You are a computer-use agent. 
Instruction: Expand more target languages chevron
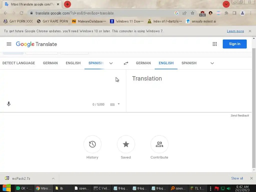pyautogui.click(x=212, y=63)
